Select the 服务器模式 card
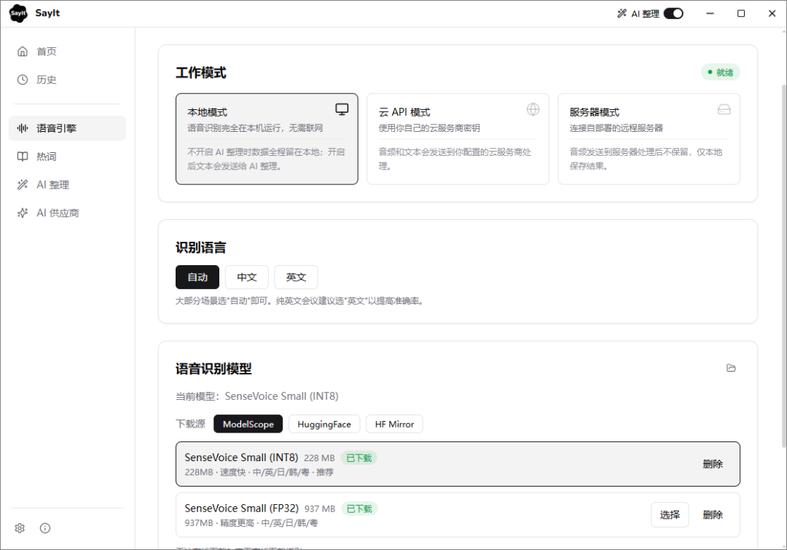Viewport: 787px width, 550px height. pyautogui.click(x=649, y=139)
